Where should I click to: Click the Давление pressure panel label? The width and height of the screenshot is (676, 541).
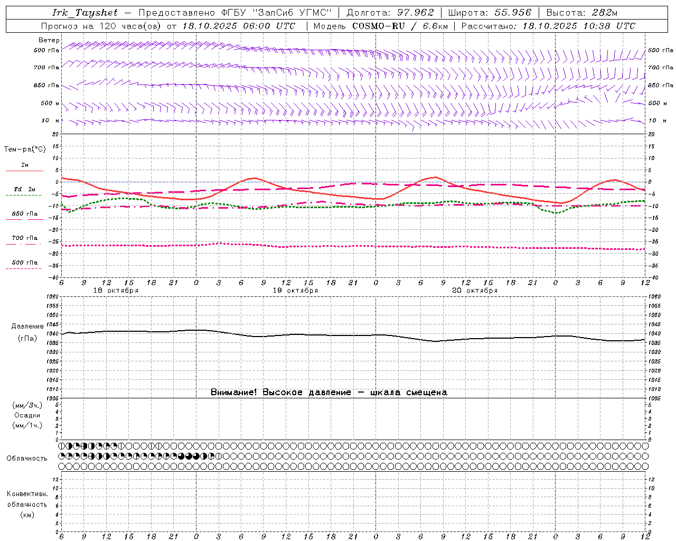pos(27,327)
